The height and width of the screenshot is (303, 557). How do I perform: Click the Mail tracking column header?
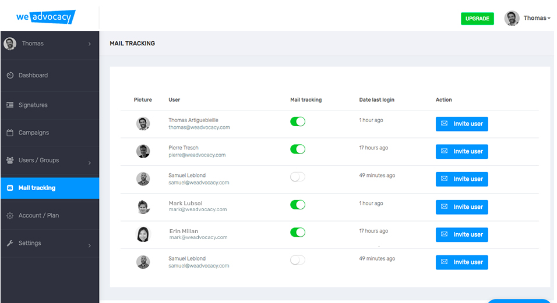pyautogui.click(x=306, y=100)
